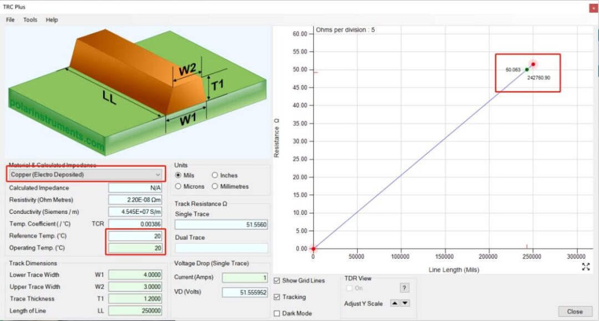
Task: Click the Trace Thickness T1 field
Action: pyautogui.click(x=135, y=298)
